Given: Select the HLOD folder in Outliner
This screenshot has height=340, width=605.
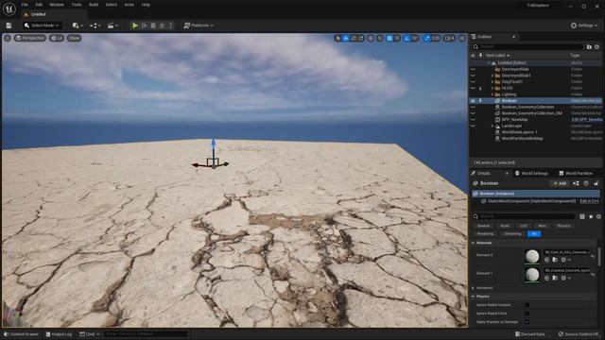Looking at the screenshot, I should pyautogui.click(x=507, y=88).
